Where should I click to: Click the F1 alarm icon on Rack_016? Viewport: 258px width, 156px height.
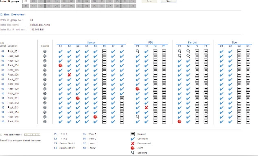pyautogui.click(x=179, y=121)
